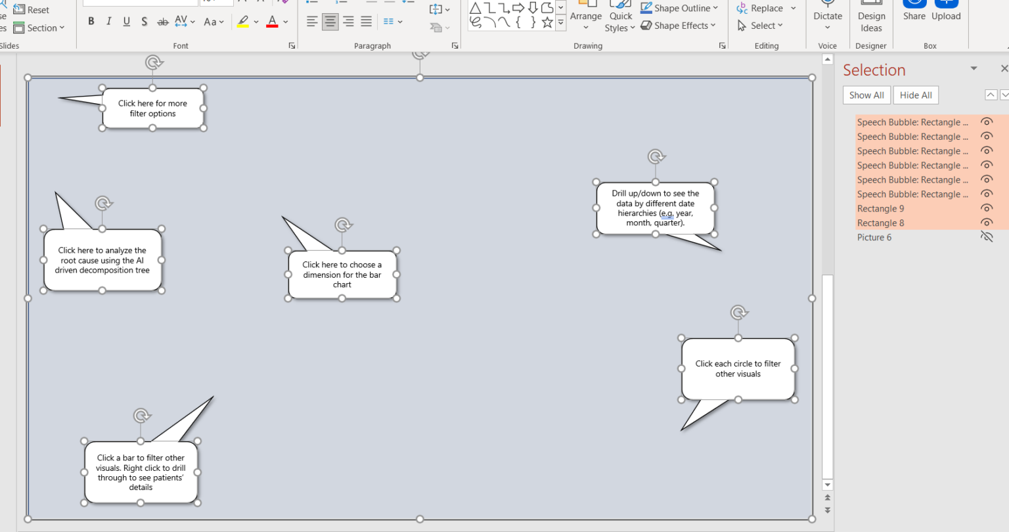Hide the Rectangle 9 object
1009x532 pixels.
click(x=986, y=208)
